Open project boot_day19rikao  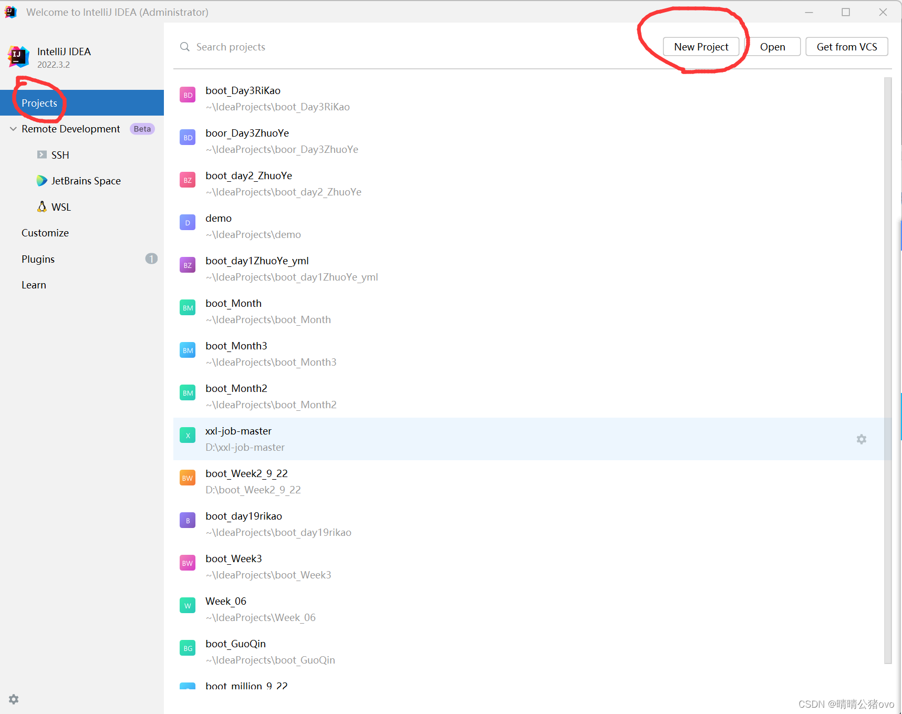click(528, 524)
